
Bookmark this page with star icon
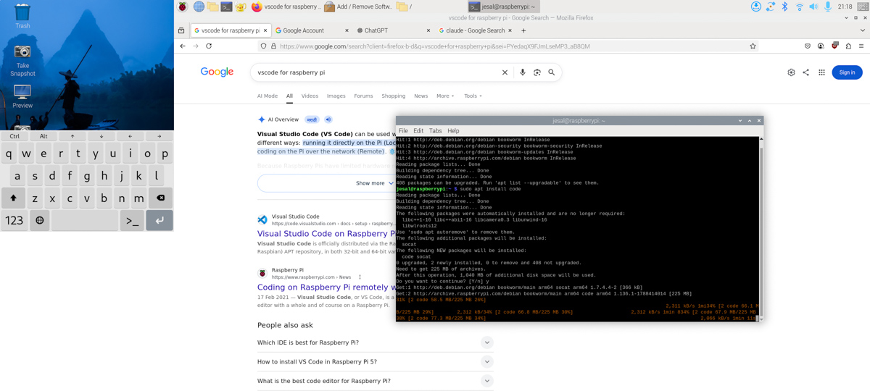(753, 46)
